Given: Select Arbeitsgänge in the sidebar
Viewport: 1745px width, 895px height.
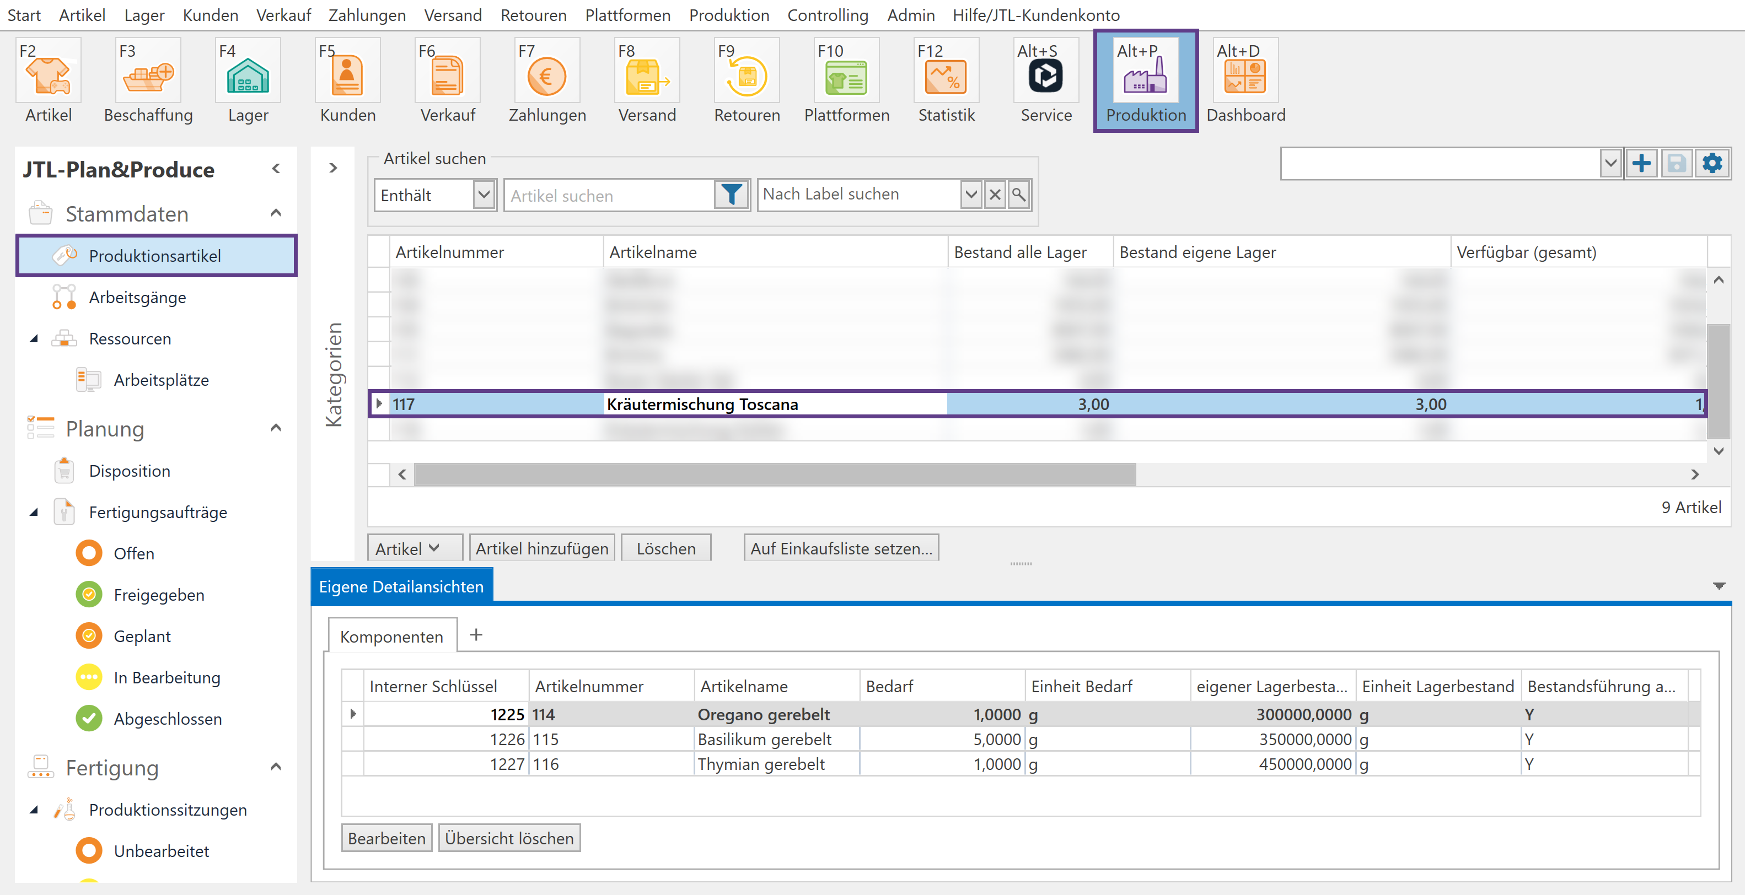Looking at the screenshot, I should 137,297.
